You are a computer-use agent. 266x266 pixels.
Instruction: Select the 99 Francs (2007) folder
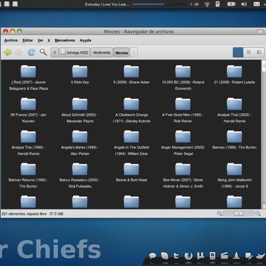(x=29, y=110)
